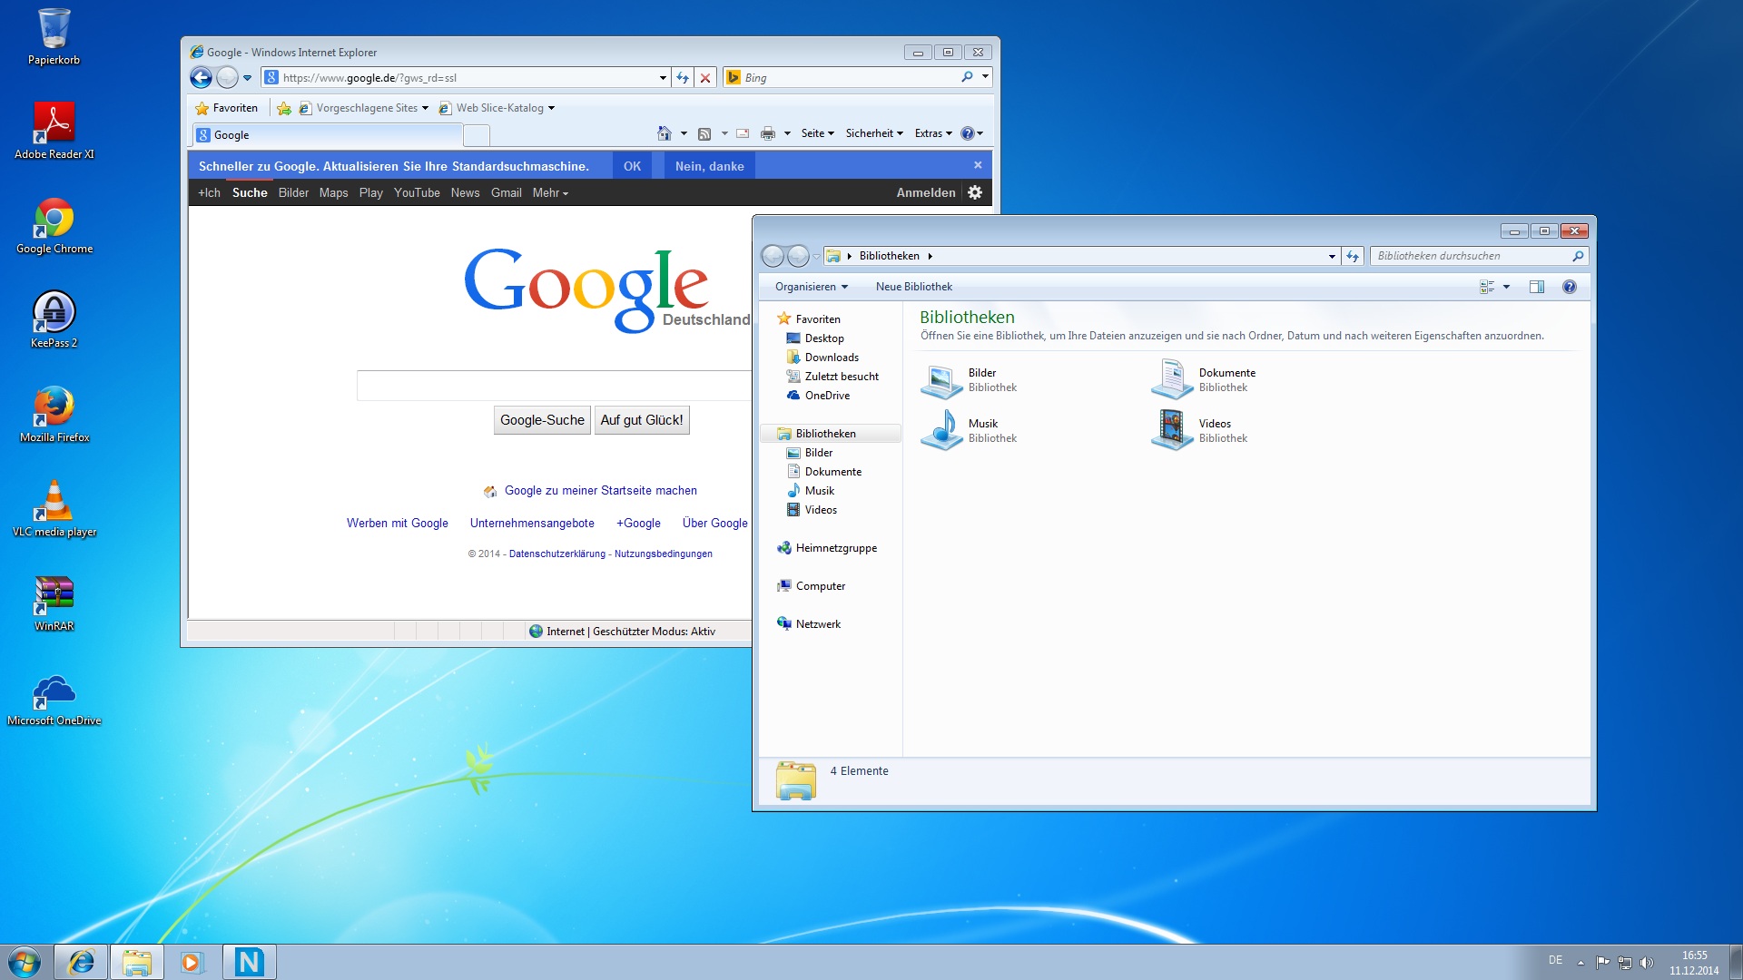Click the Explorer help icon
The image size is (1743, 980).
click(x=1569, y=287)
